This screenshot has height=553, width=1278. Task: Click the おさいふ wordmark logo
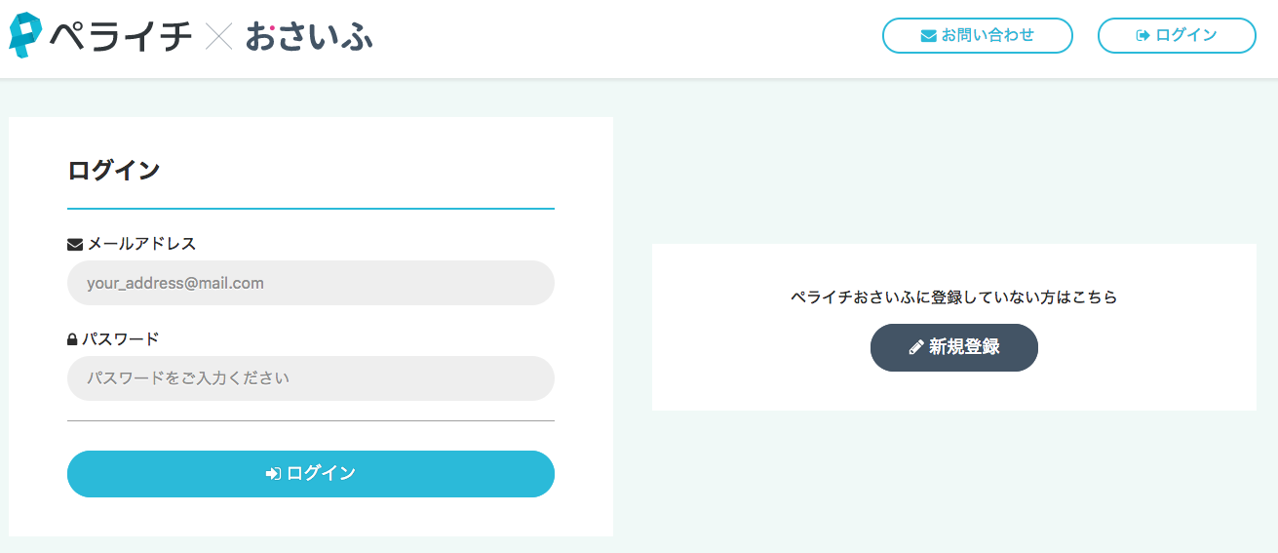pos(309,37)
